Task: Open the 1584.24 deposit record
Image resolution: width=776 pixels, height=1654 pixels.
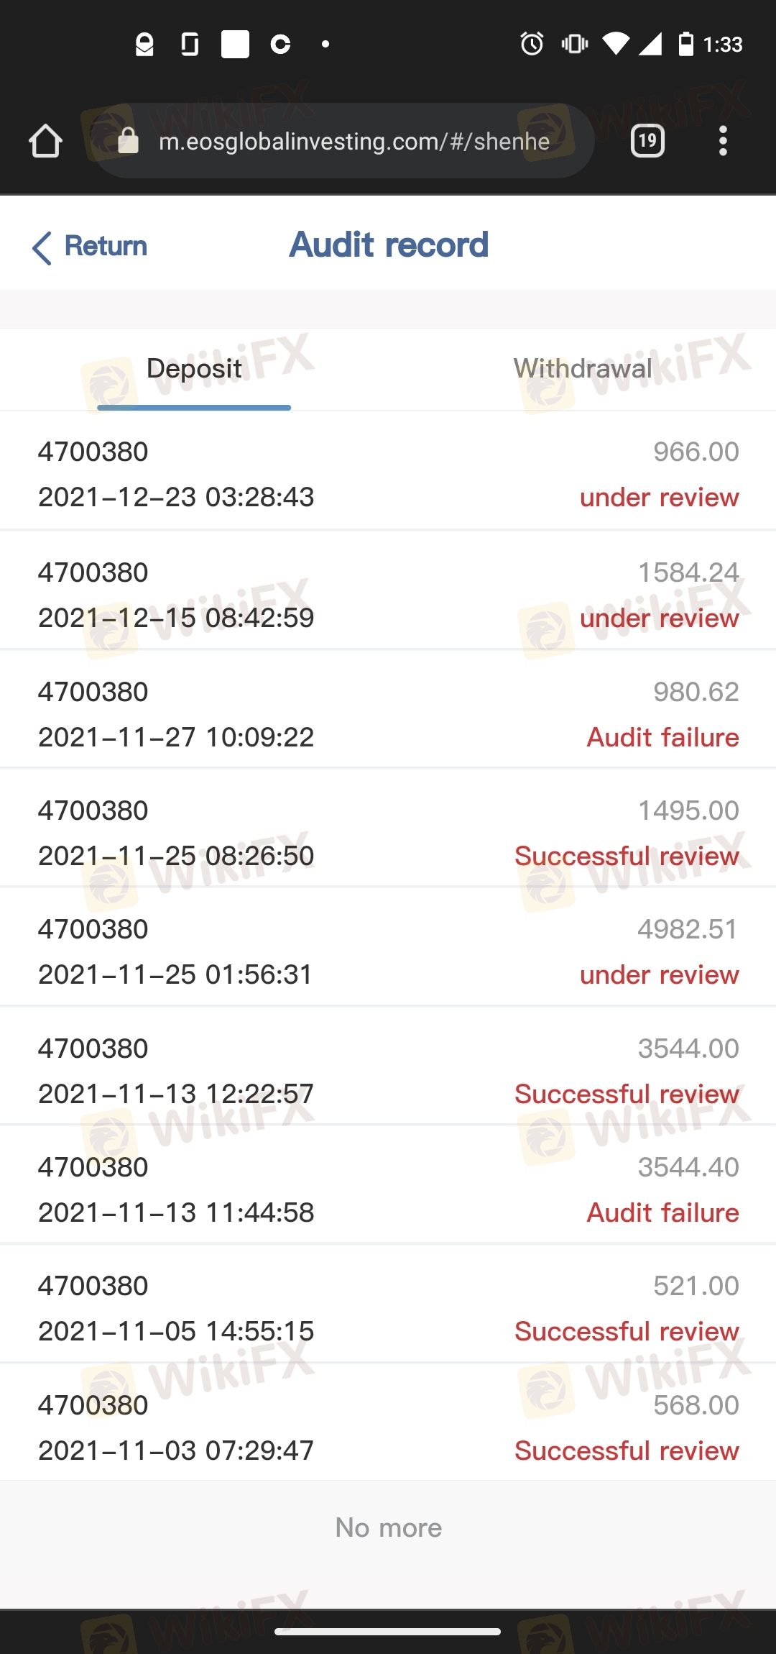Action: pos(388,595)
